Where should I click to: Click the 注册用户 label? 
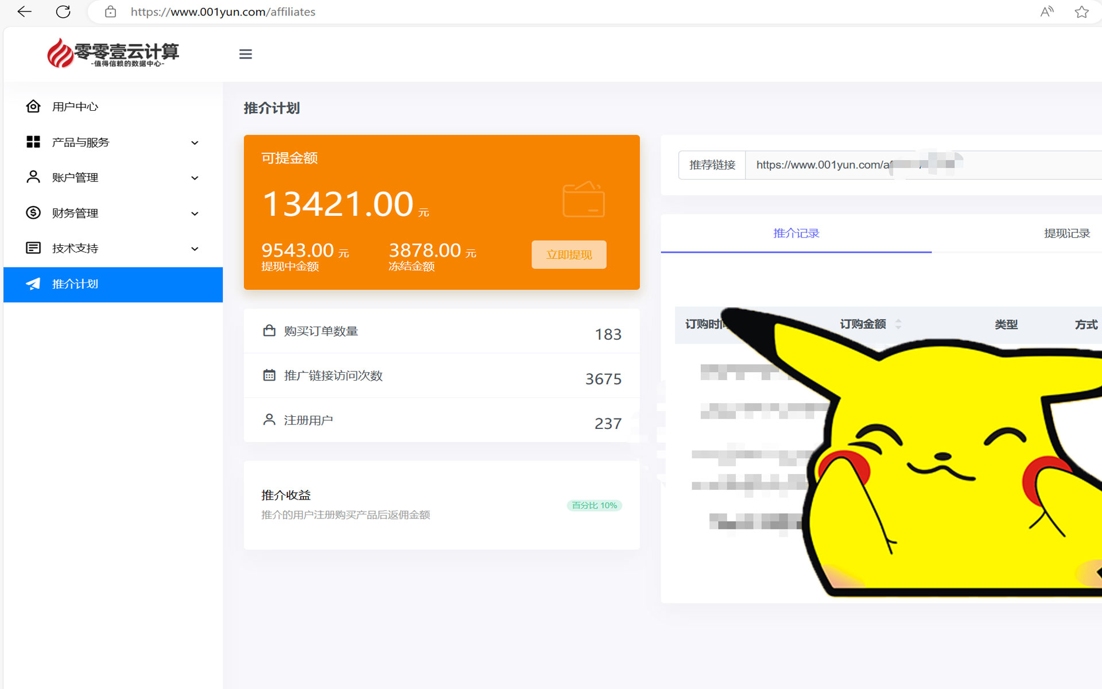[x=308, y=420]
